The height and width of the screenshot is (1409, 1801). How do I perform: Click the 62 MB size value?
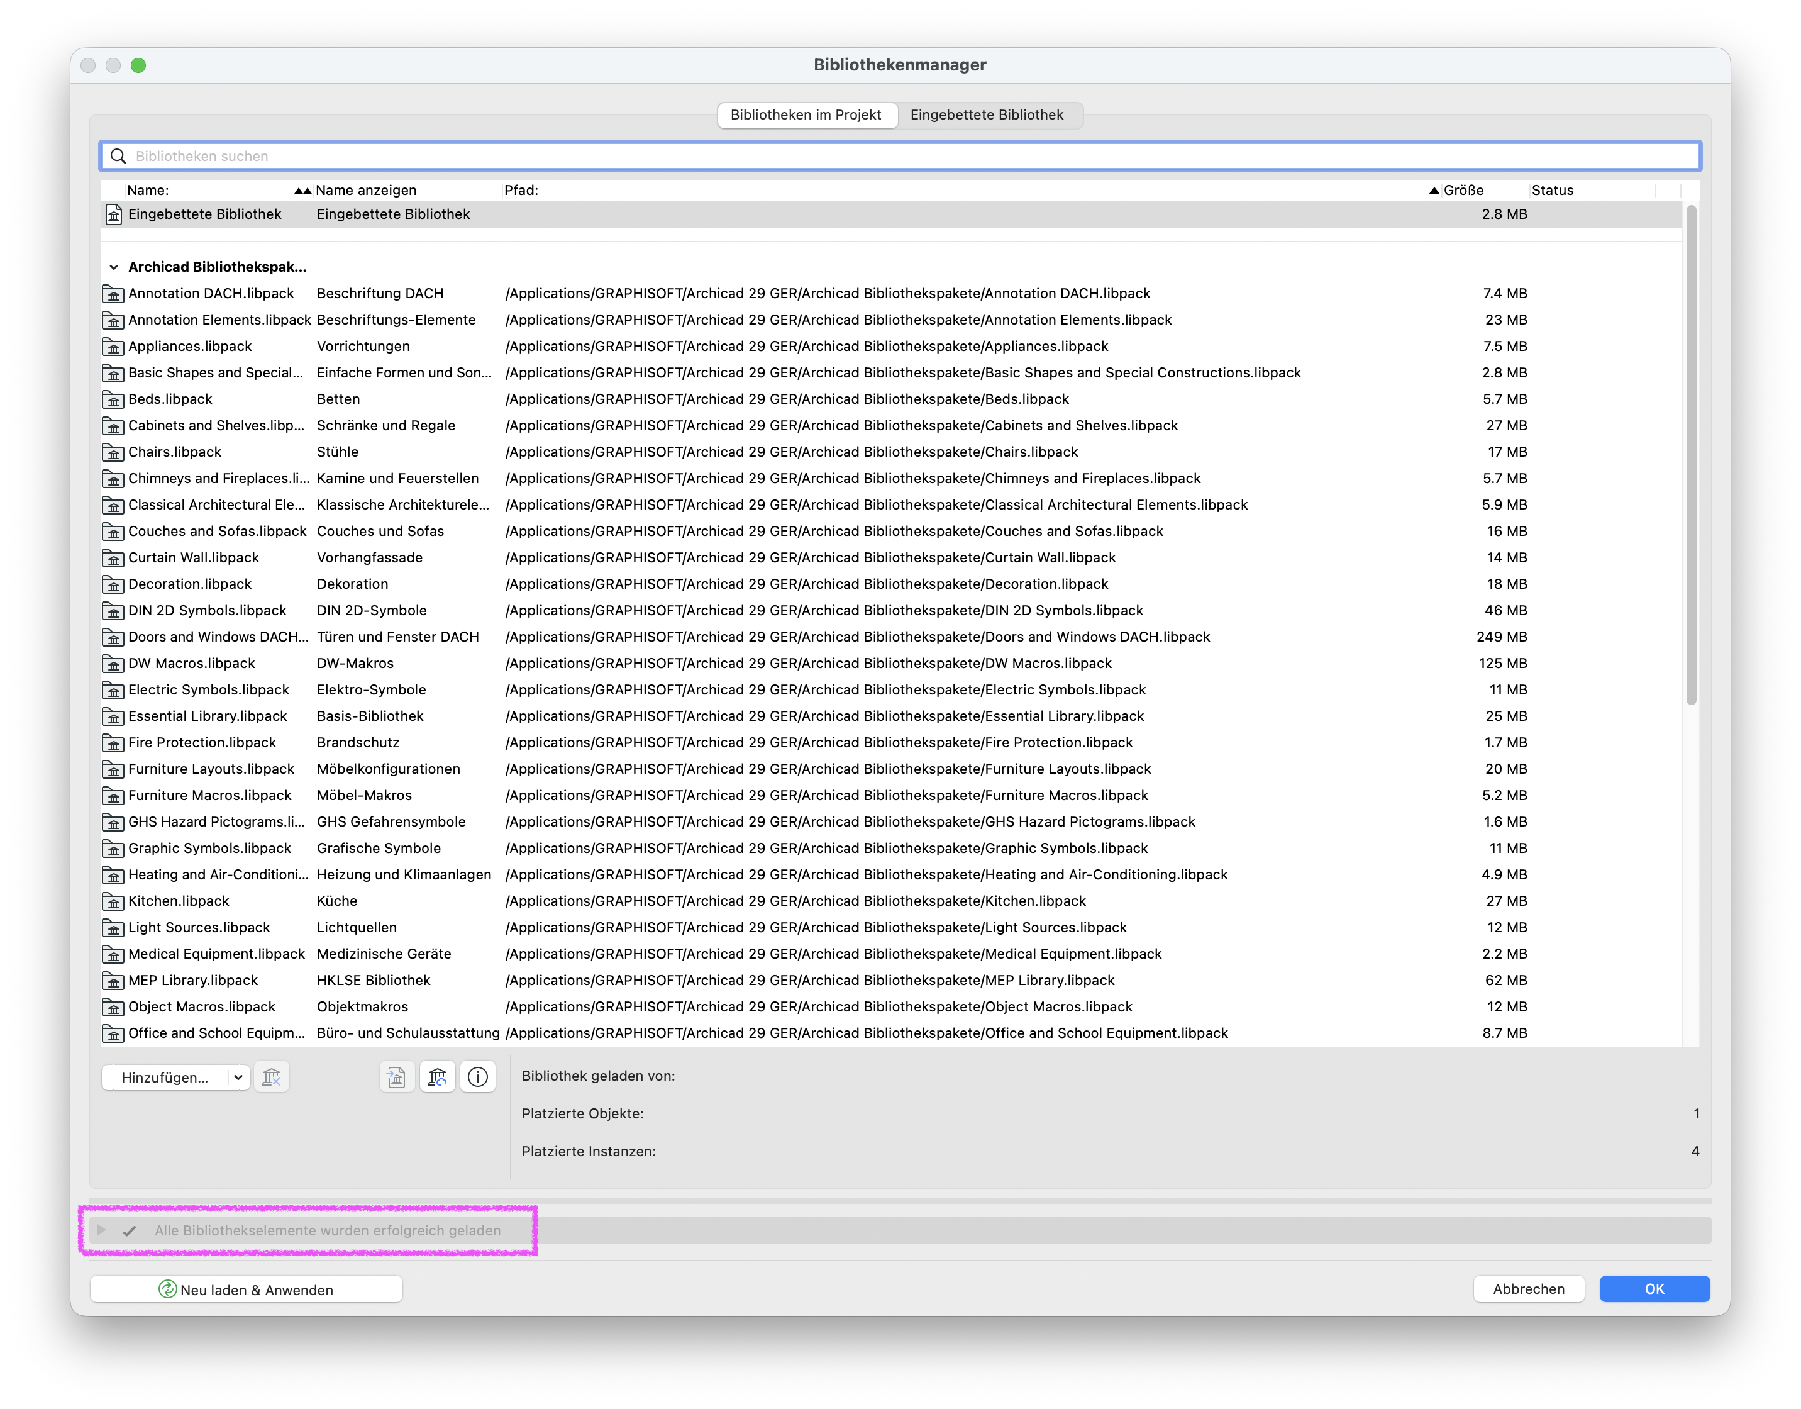coord(1506,980)
